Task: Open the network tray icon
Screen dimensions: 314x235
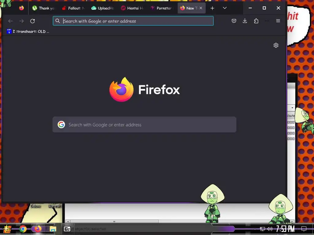Action: (262, 229)
